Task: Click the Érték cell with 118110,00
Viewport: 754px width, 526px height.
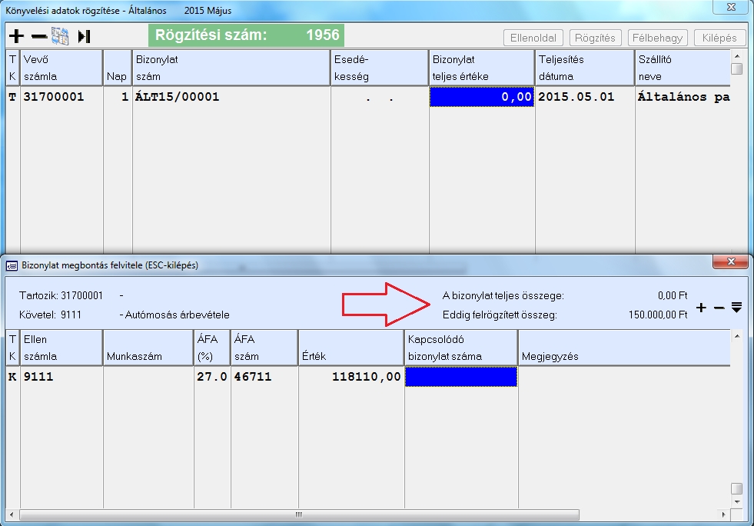Action: 350,377
